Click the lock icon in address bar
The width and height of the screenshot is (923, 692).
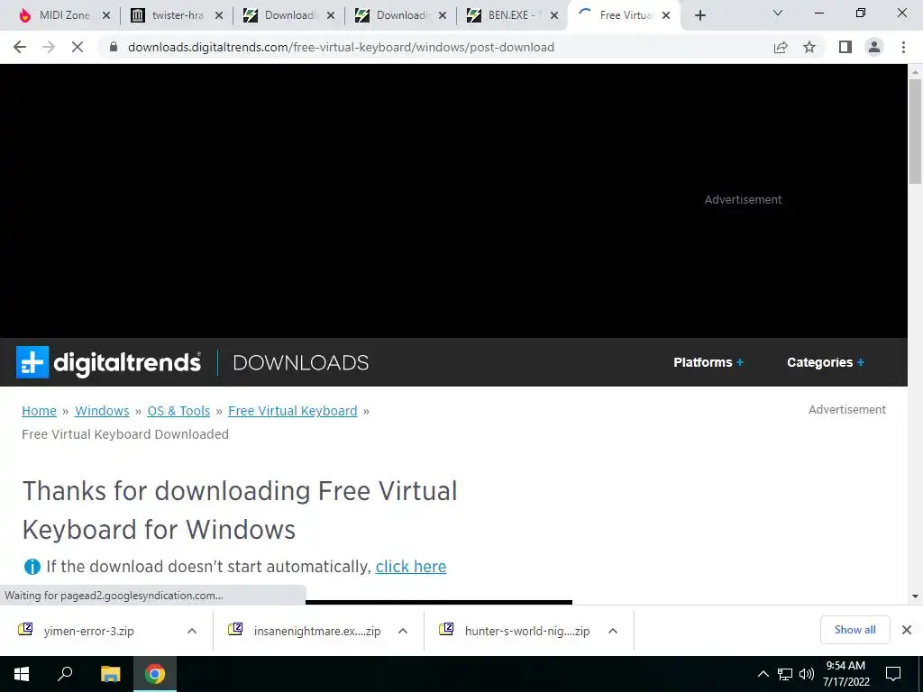pos(114,47)
